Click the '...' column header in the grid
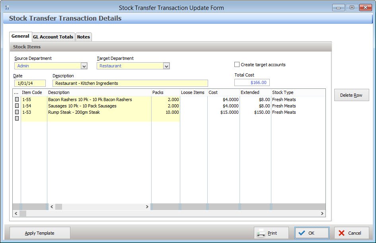This screenshot has height=243, width=376. (x=16, y=92)
